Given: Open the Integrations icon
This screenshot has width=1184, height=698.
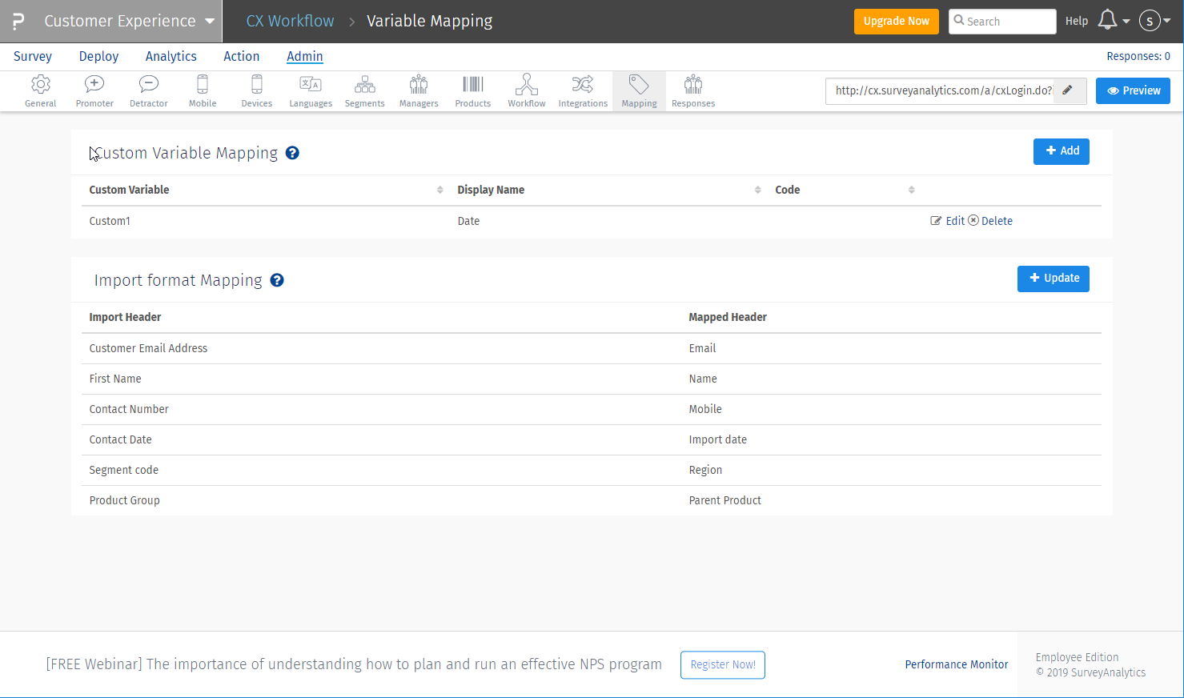Looking at the screenshot, I should 582,90.
